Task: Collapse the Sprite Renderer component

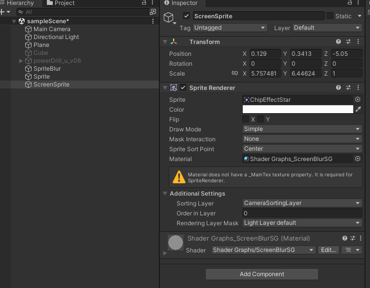Action: [x=165, y=88]
